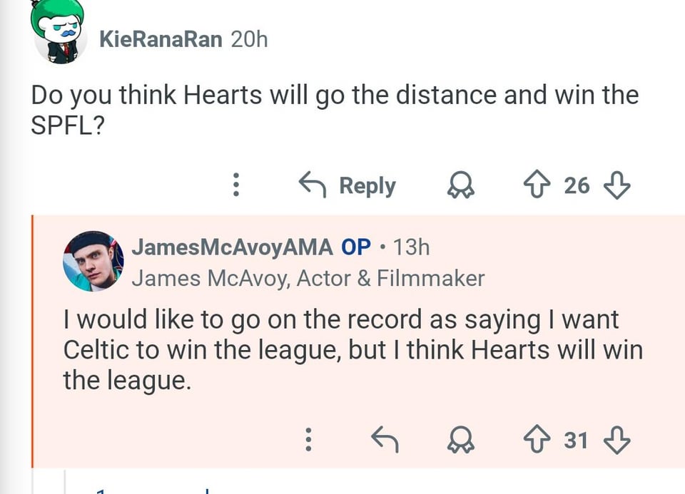This screenshot has width=685, height=494.
Task: Open JamesMcAvoyAMA's avatar picture
Action: pyautogui.click(x=93, y=261)
